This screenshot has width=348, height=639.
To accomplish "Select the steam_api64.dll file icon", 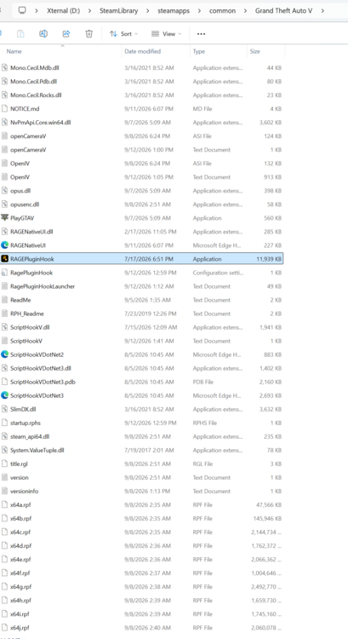I will tap(5, 436).
